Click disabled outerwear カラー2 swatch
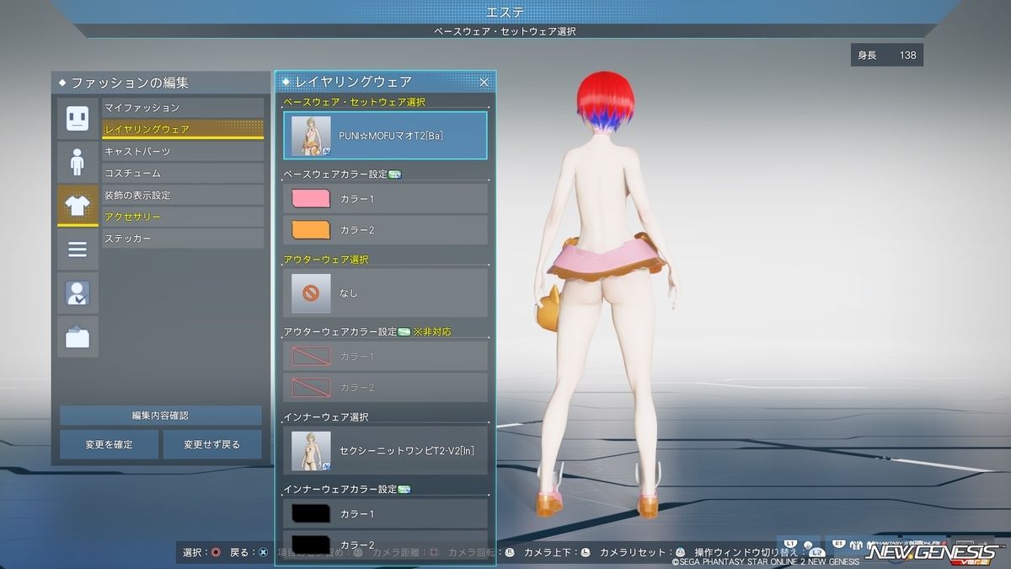1011x569 pixels. [310, 388]
